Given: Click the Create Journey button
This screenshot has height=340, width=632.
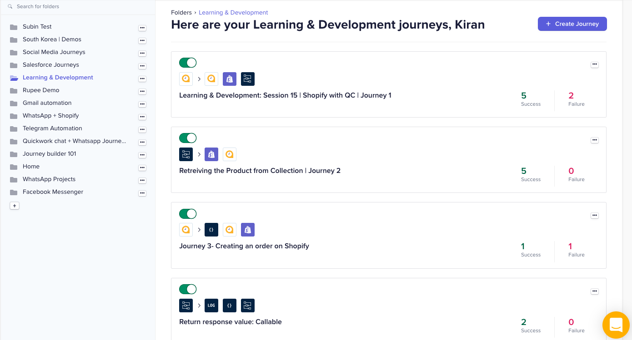Looking at the screenshot, I should coord(572,24).
